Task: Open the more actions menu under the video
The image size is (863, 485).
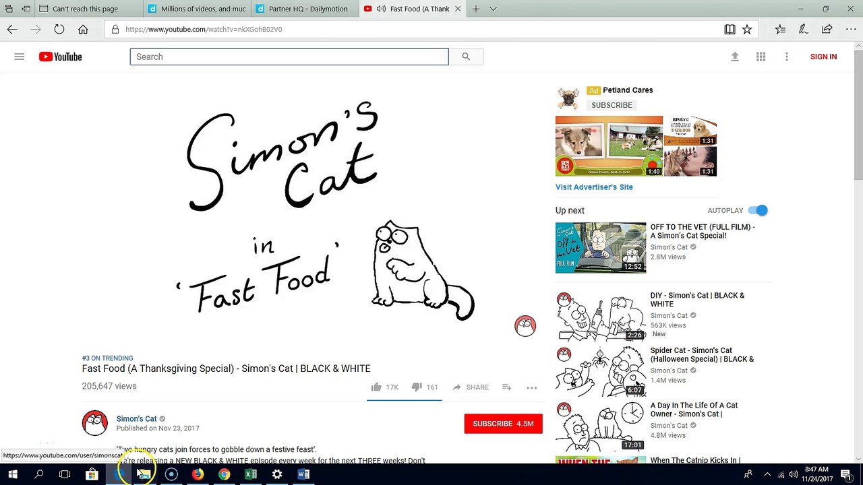Action: point(531,387)
